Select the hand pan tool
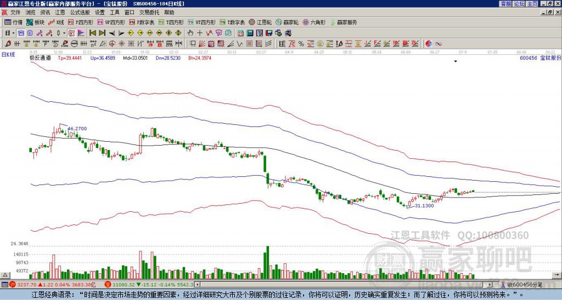Viewport: 562px width, 300px height. pos(190,33)
